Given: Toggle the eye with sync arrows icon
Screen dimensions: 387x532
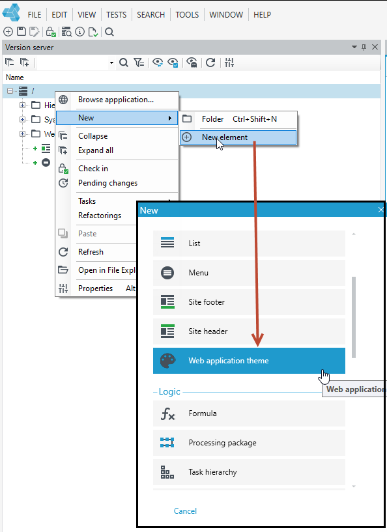Looking at the screenshot, I should click(158, 63).
